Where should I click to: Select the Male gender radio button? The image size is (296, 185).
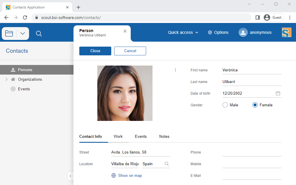tap(225, 105)
